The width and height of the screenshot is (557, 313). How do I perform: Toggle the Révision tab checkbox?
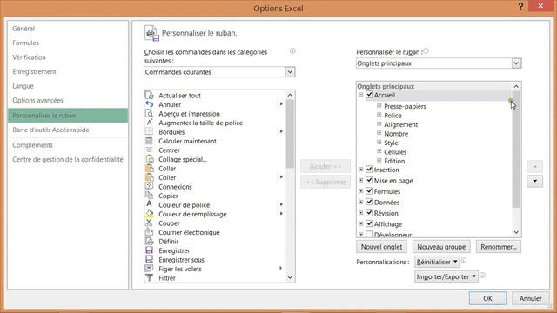click(369, 213)
